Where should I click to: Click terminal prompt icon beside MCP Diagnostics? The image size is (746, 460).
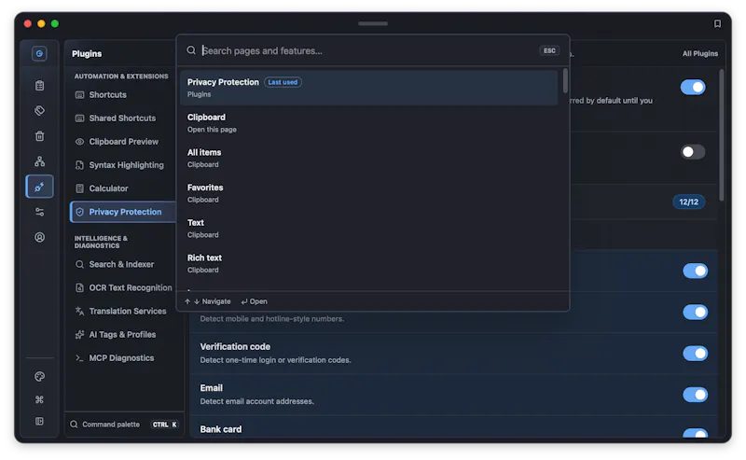point(79,358)
